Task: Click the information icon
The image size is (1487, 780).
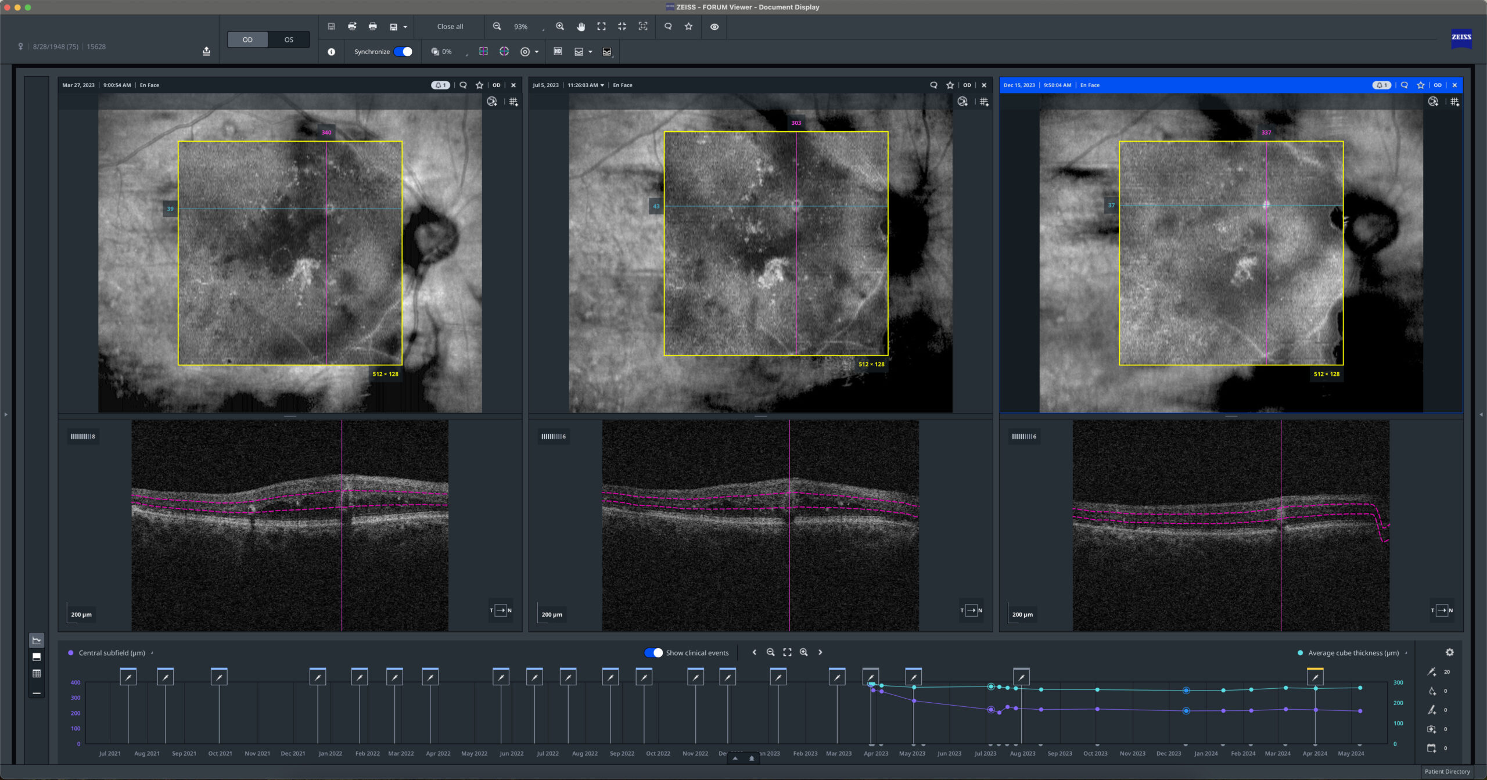Action: click(331, 52)
